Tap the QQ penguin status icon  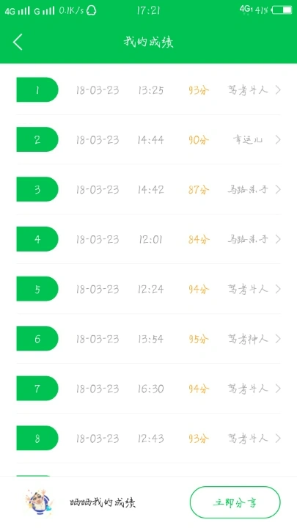[92, 10]
